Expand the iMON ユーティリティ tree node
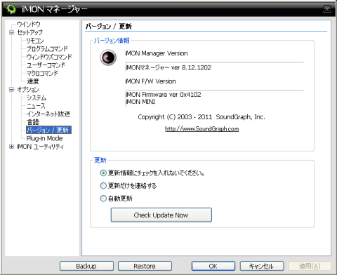This screenshot has height=275, width=337. tap(11, 147)
